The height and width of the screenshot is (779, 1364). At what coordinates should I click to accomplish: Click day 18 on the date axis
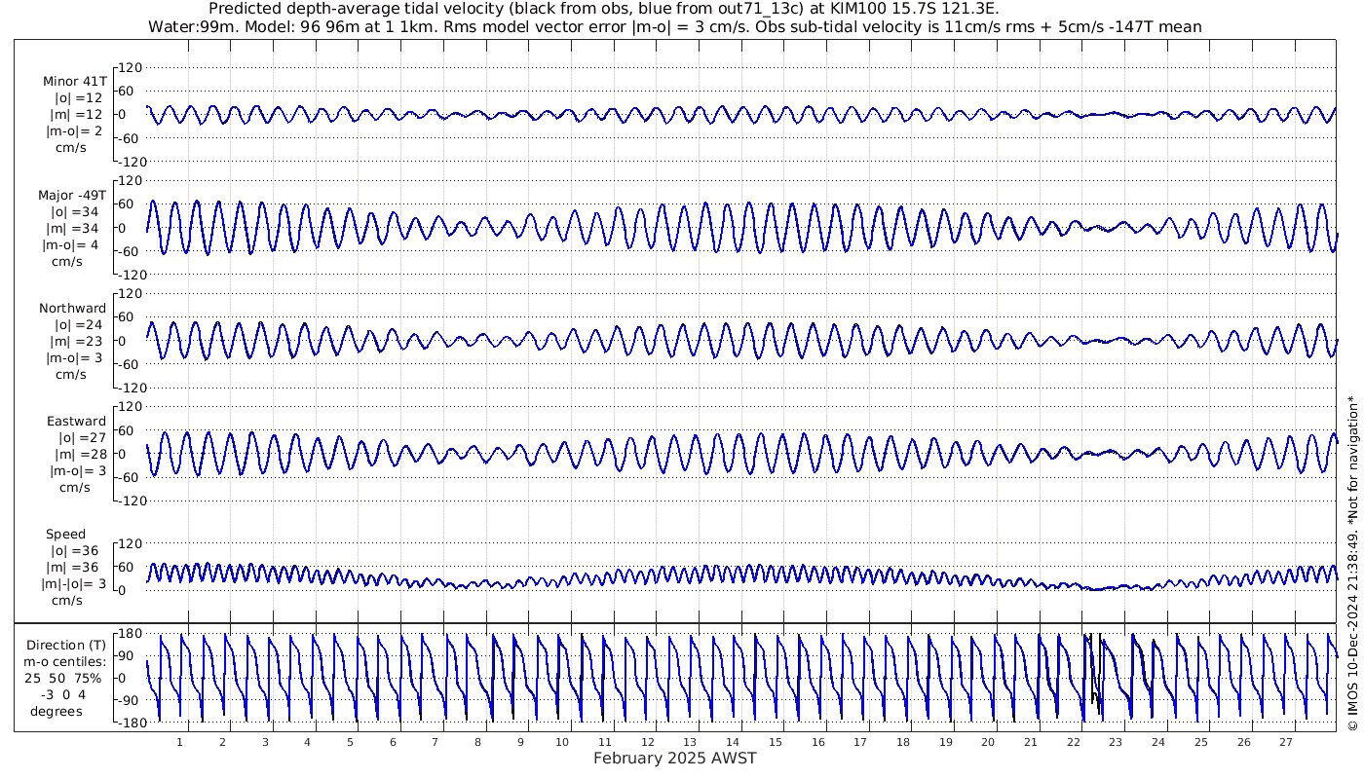pyautogui.click(x=903, y=742)
